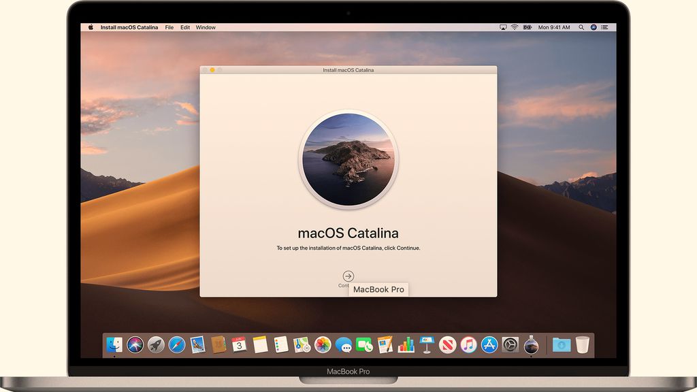697x392 pixels.
Task: Open the green FaceTime icon
Action: pos(364,344)
